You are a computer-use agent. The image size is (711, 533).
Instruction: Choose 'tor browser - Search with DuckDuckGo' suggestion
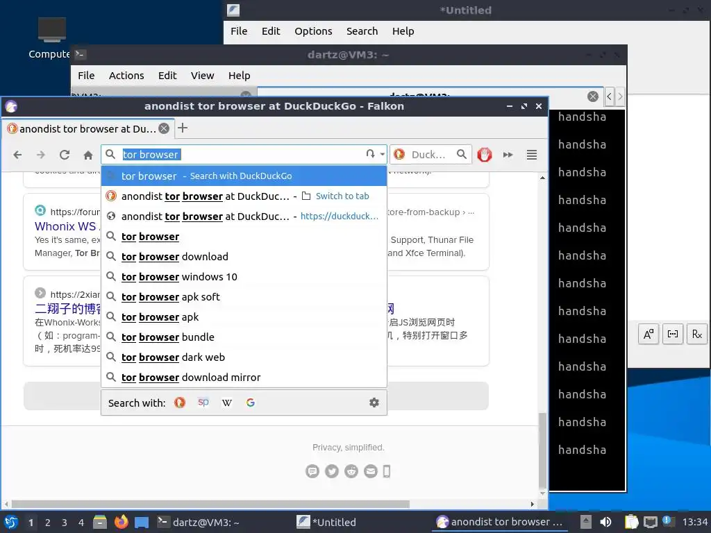[x=244, y=176]
